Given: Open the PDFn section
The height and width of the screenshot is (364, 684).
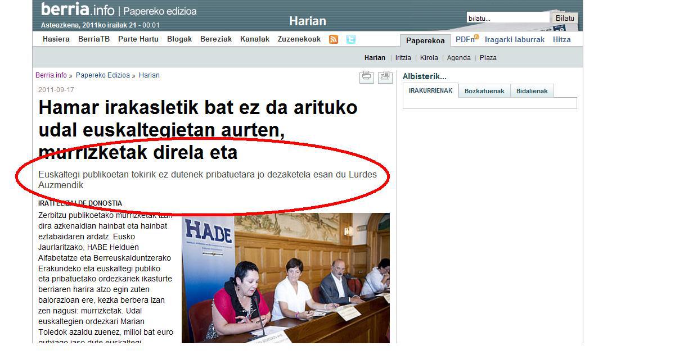Looking at the screenshot, I should pos(466,40).
